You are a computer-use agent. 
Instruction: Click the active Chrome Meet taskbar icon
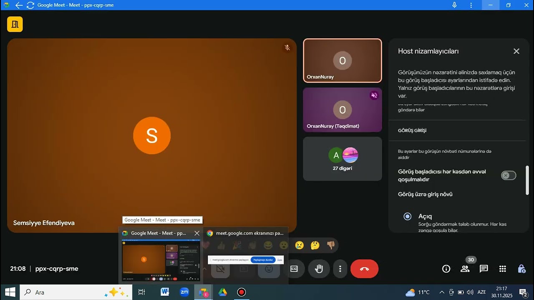click(204, 292)
